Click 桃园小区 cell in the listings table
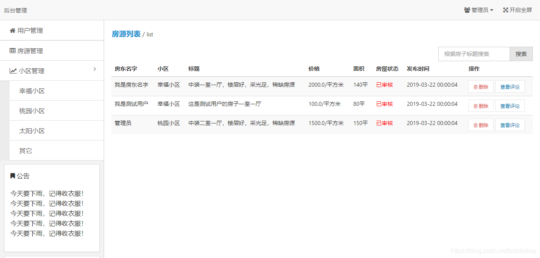Screen dimensions: 540x258 [x=169, y=123]
